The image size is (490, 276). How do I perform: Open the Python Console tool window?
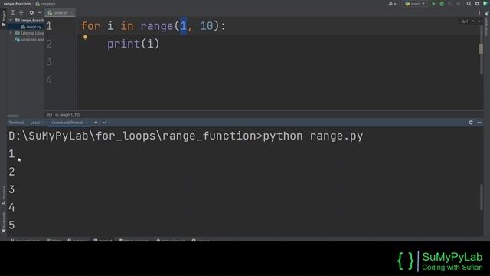pos(171,240)
